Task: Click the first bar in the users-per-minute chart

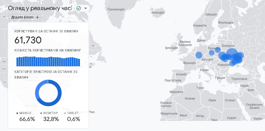Action: click(18, 62)
